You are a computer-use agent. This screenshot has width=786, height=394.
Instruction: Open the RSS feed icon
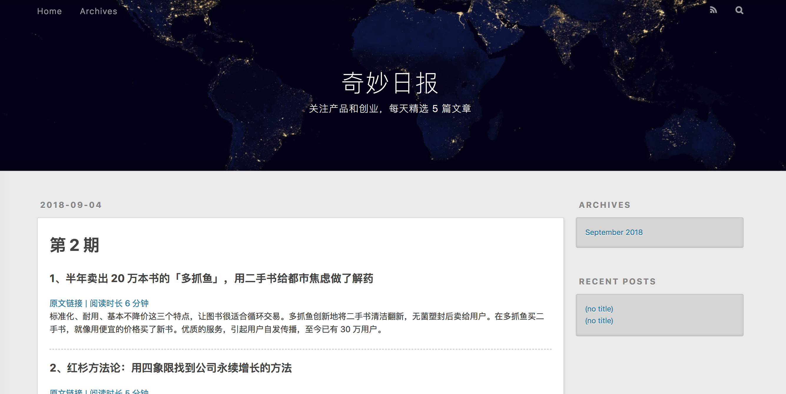pos(713,10)
